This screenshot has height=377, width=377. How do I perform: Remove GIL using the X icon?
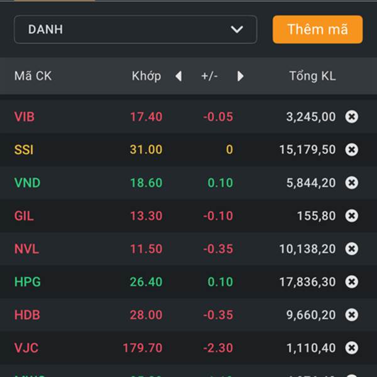(x=352, y=216)
